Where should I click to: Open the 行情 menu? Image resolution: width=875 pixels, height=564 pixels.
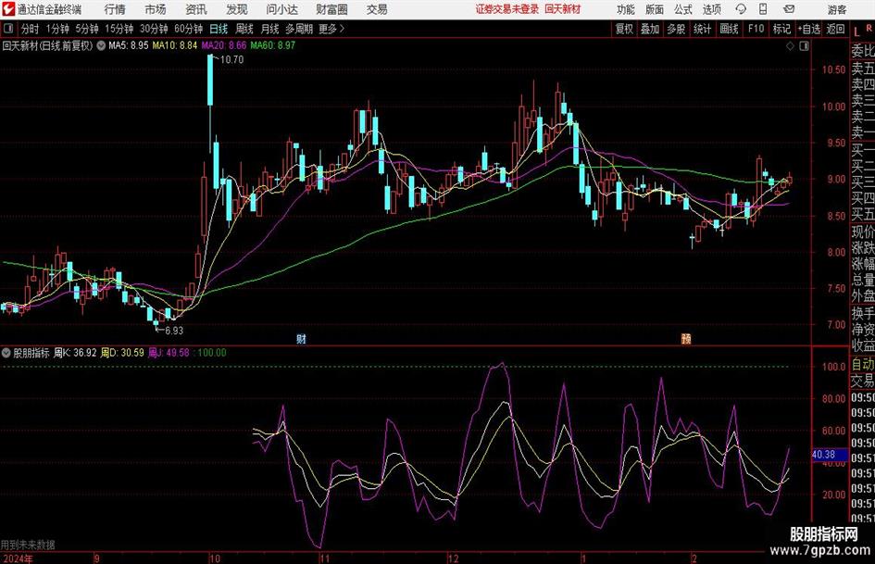115,9
